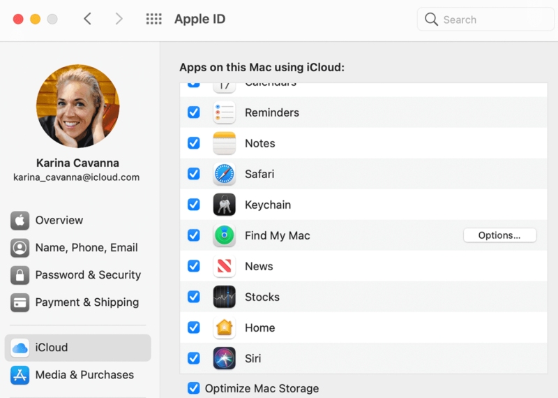Click the Siri icon
558x398 pixels.
click(x=224, y=358)
